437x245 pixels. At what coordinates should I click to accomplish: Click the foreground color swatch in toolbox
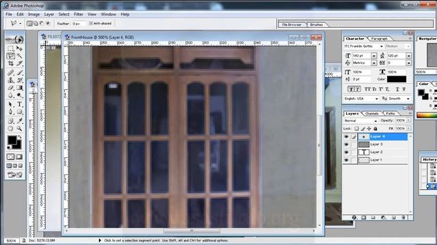(12, 140)
